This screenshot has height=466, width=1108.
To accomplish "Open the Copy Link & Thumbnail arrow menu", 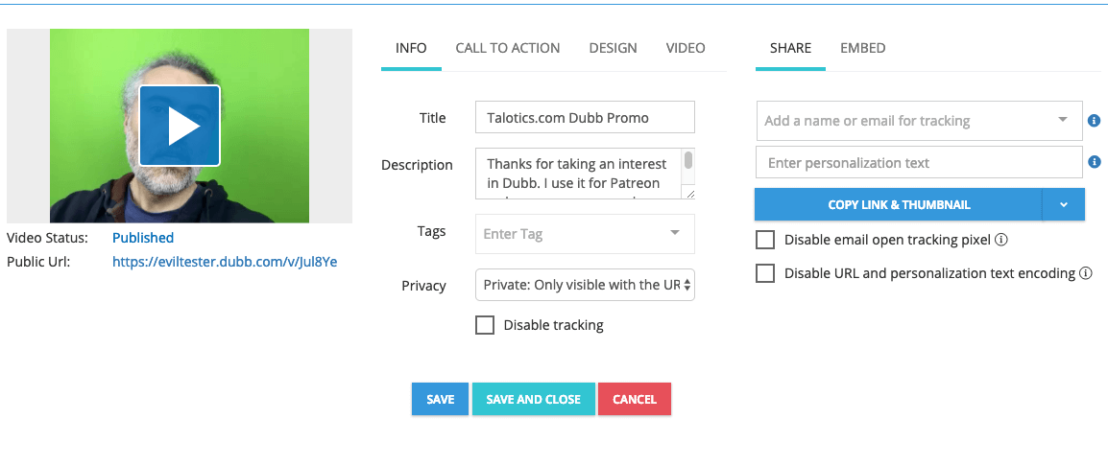I will (1063, 204).
